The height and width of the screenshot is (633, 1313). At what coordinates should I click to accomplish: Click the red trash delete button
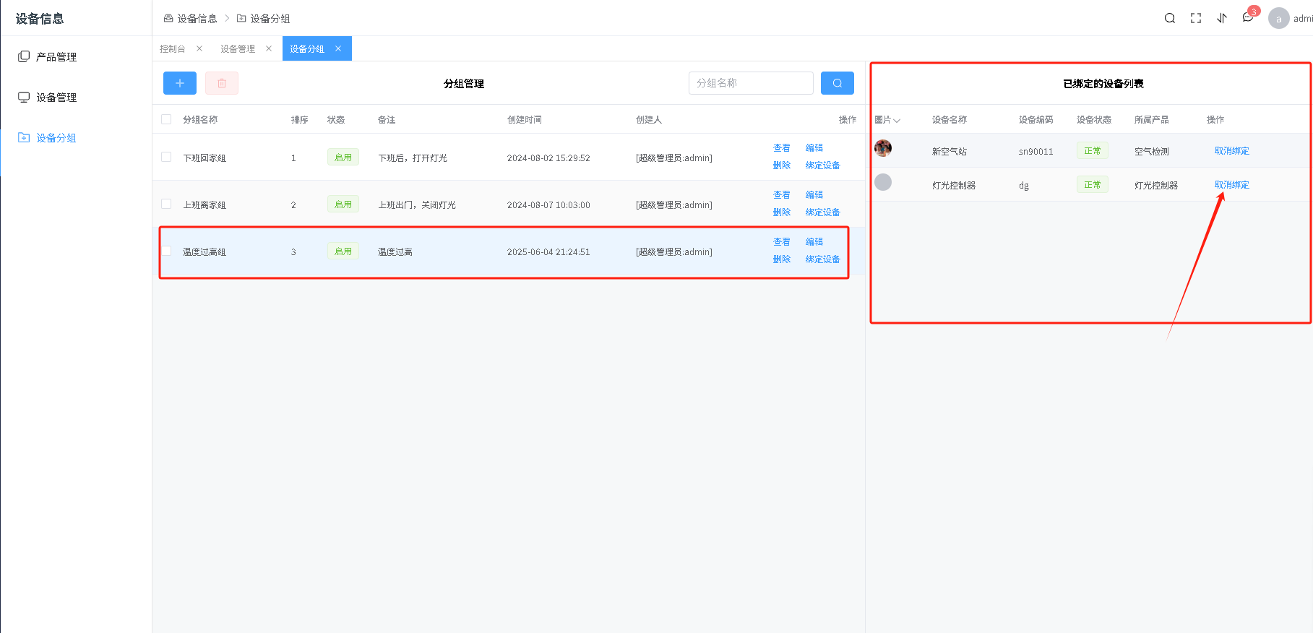[222, 83]
